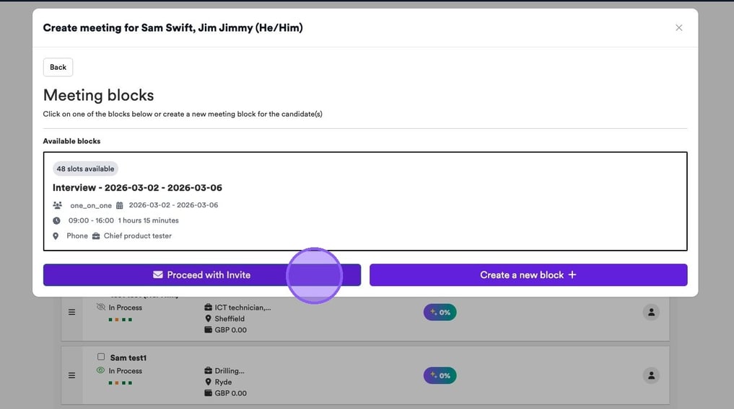Toggle the green eye icon on Sam test1
The height and width of the screenshot is (409, 734).
point(101,371)
